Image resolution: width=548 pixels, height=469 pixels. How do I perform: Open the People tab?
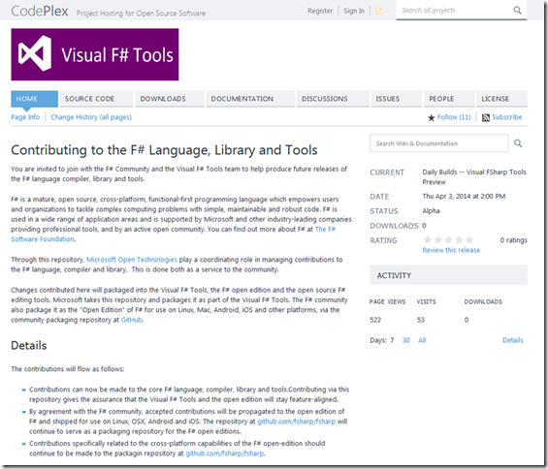tap(449, 99)
